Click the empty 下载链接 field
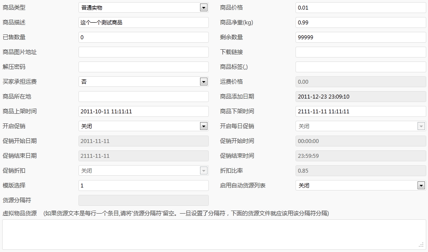The height and width of the screenshot is (252, 428). click(360, 52)
